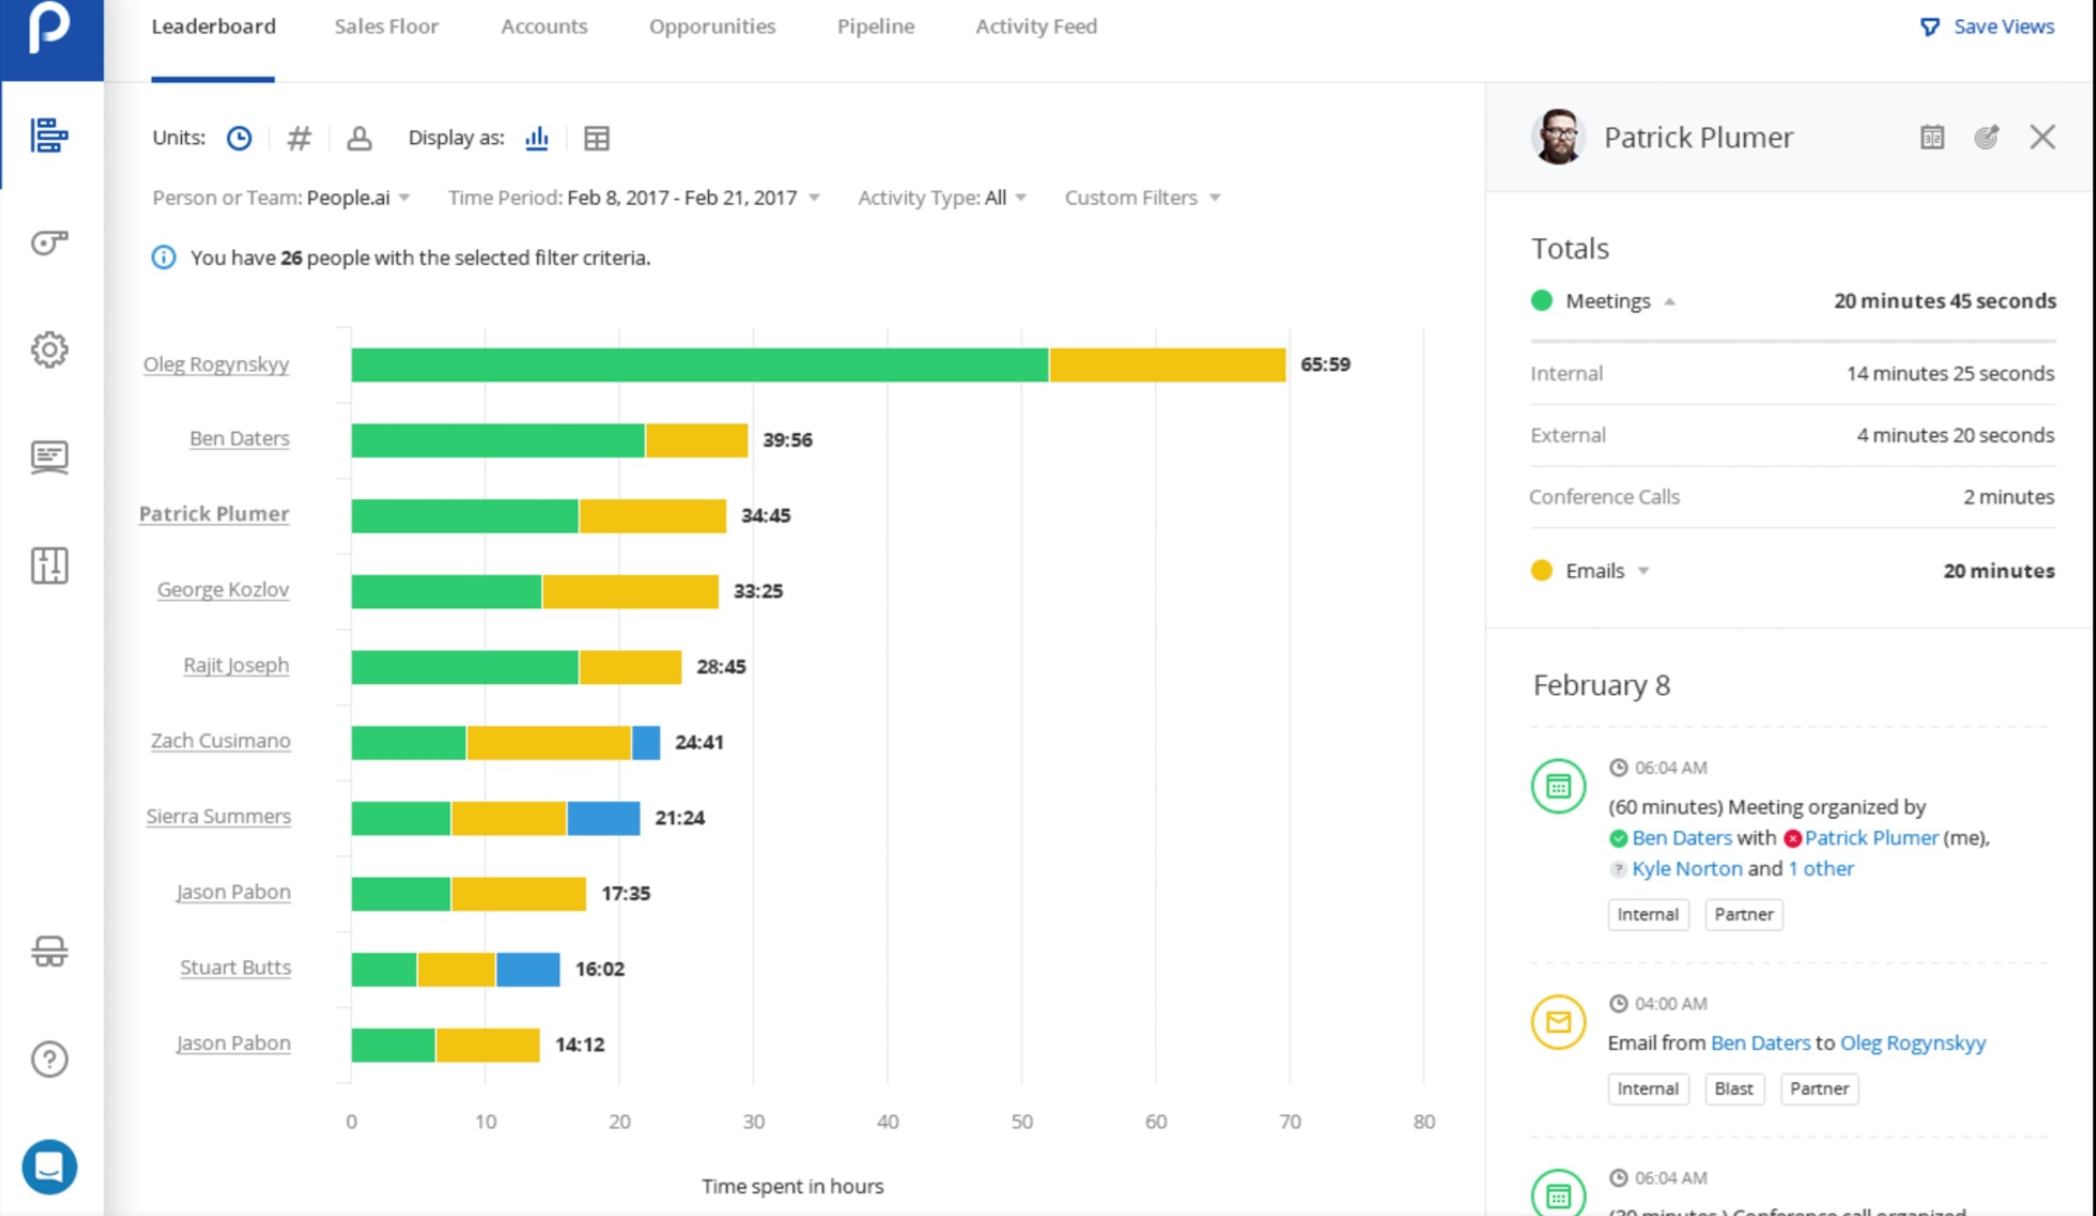Close the Patrick Plumer detail panel
Image resolution: width=2096 pixels, height=1216 pixels.
2042,137
